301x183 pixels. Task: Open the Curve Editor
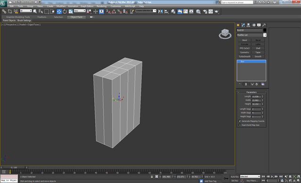pyautogui.click(x=186, y=11)
